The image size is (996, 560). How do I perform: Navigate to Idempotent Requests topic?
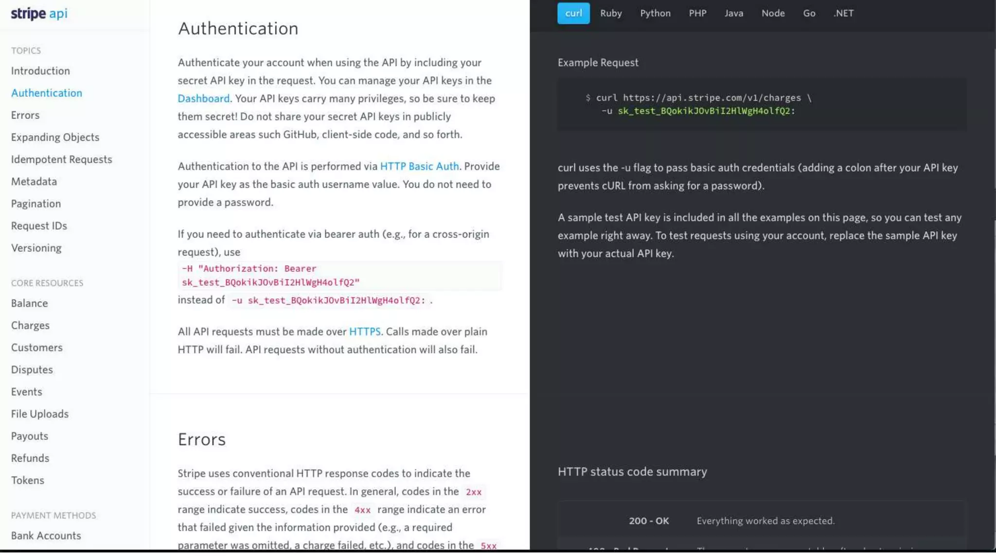(61, 159)
